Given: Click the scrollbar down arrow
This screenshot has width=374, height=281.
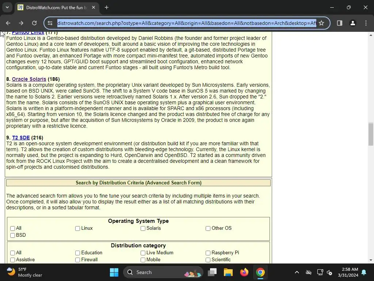Looking at the screenshot, I should 371,260.
